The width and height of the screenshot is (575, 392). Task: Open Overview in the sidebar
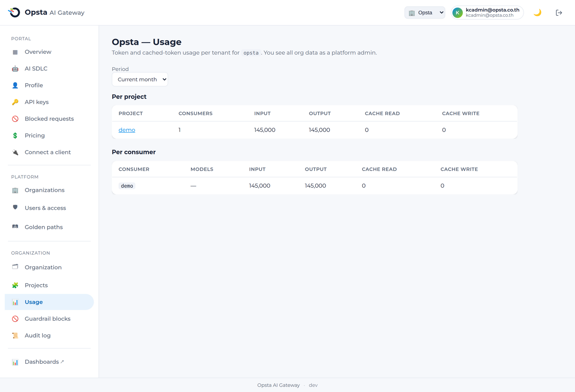(x=49, y=52)
